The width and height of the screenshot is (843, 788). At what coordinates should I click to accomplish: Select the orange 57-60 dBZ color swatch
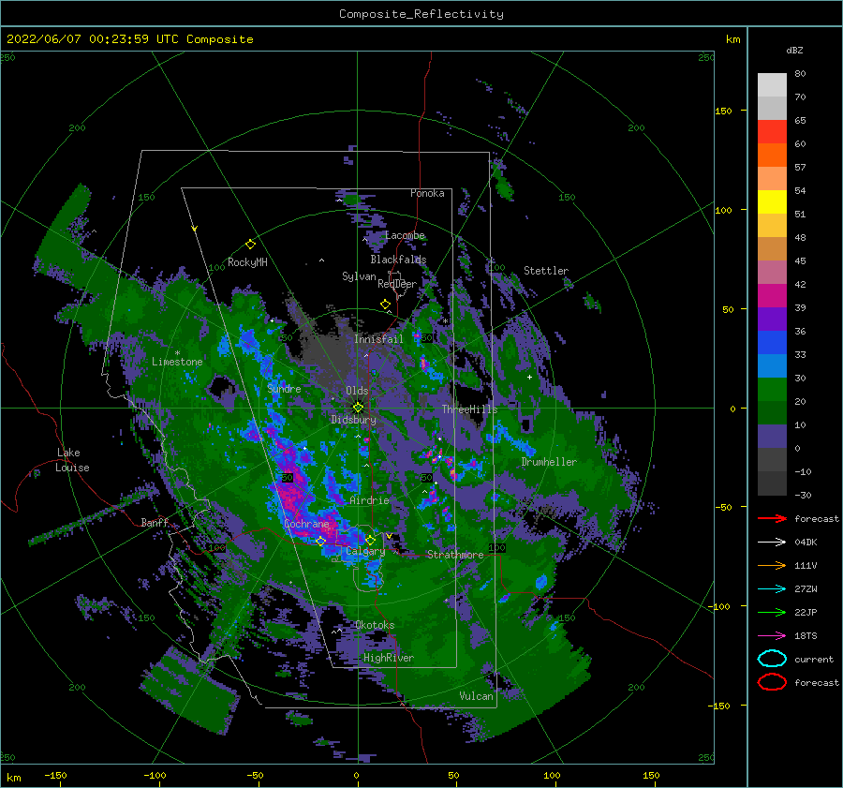(772, 156)
